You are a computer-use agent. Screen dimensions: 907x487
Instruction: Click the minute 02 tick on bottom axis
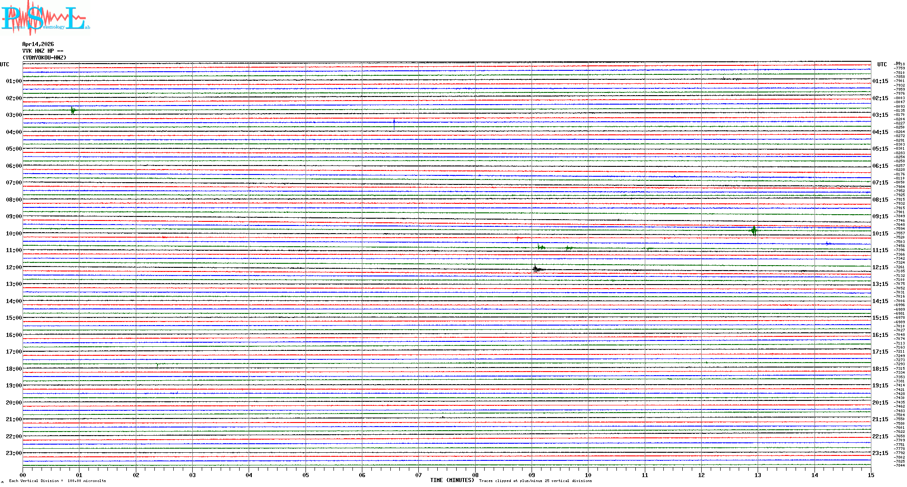pyautogui.click(x=136, y=475)
